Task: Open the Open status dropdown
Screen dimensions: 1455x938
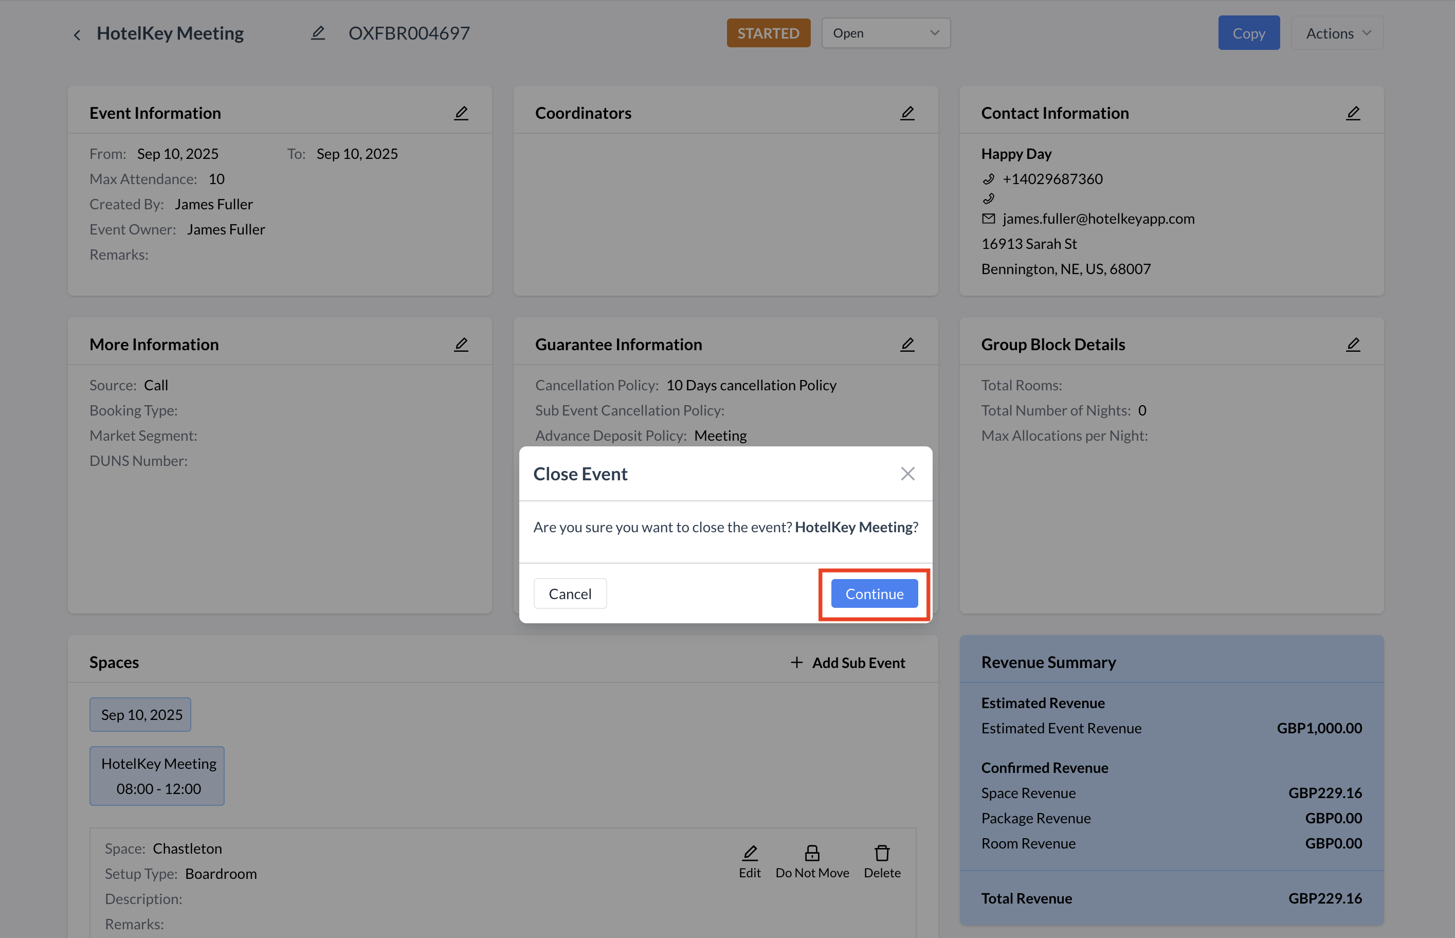Action: click(885, 33)
